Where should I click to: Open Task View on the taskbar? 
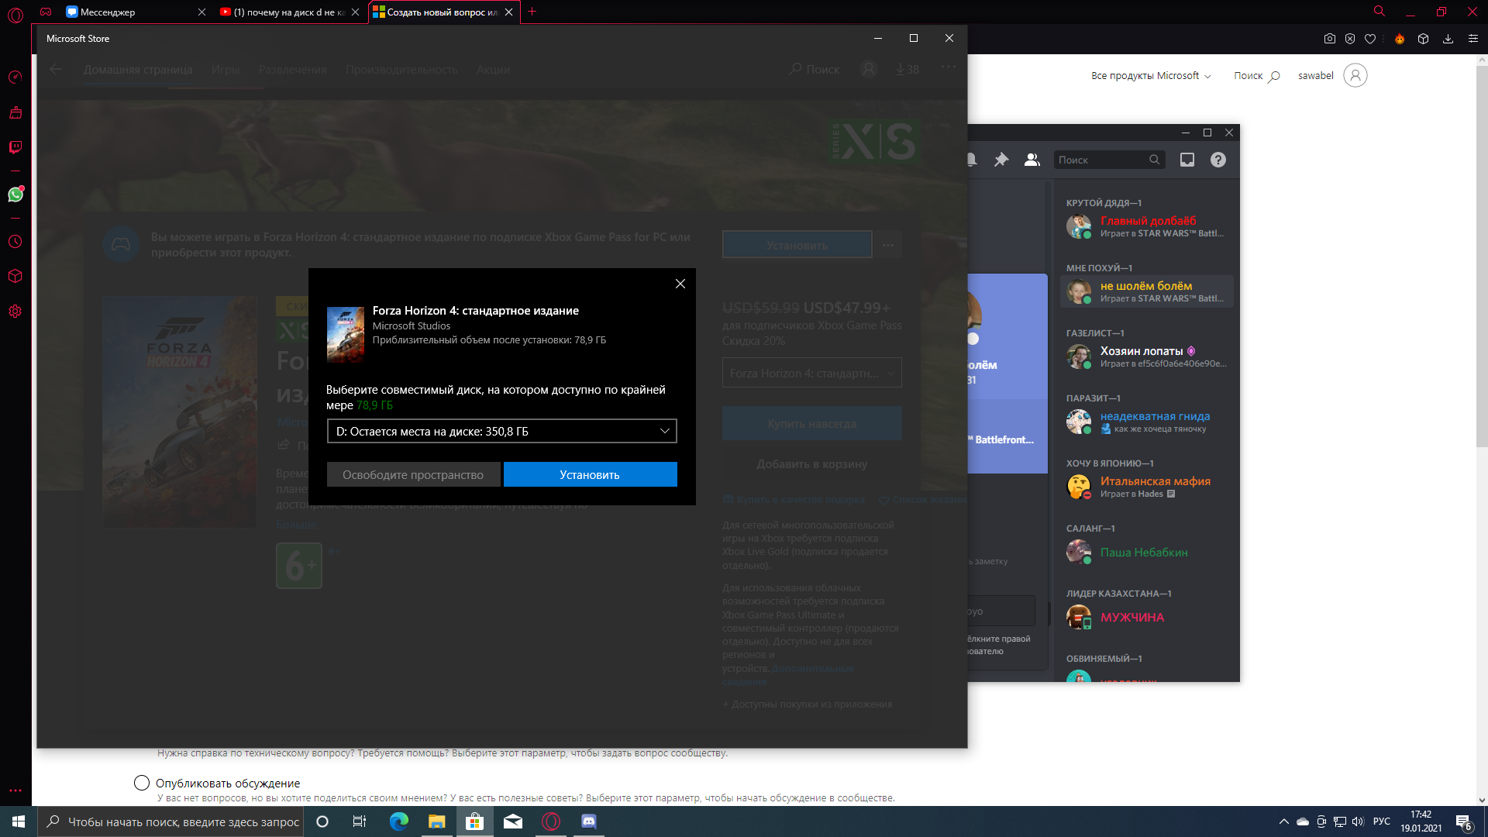coord(360,821)
